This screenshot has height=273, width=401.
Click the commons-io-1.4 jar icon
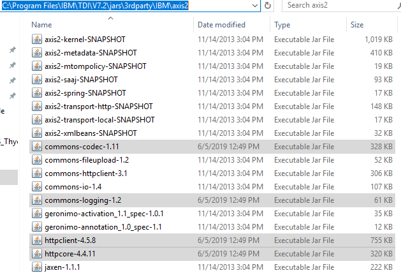point(37,187)
